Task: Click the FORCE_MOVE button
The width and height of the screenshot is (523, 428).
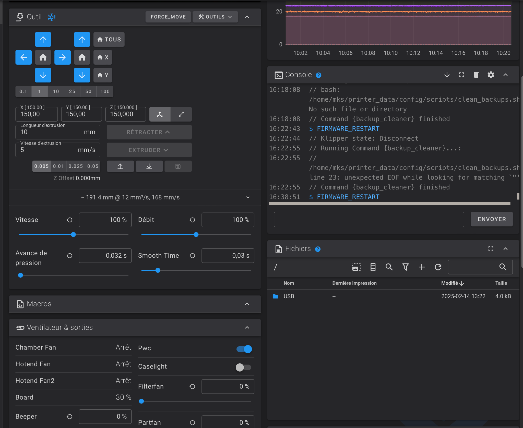Action: pyautogui.click(x=168, y=17)
